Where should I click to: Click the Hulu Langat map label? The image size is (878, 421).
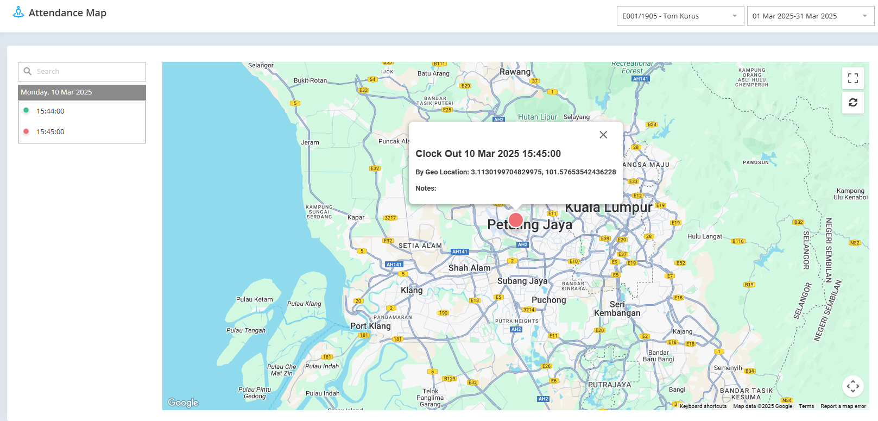705,236
